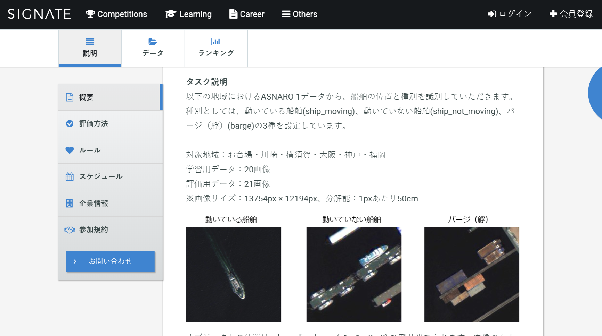
Task: Open the Learning menu
Action: [x=188, y=14]
